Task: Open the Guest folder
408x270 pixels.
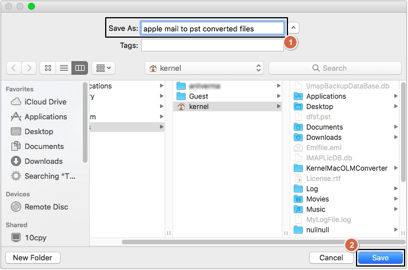Action: [x=227, y=96]
